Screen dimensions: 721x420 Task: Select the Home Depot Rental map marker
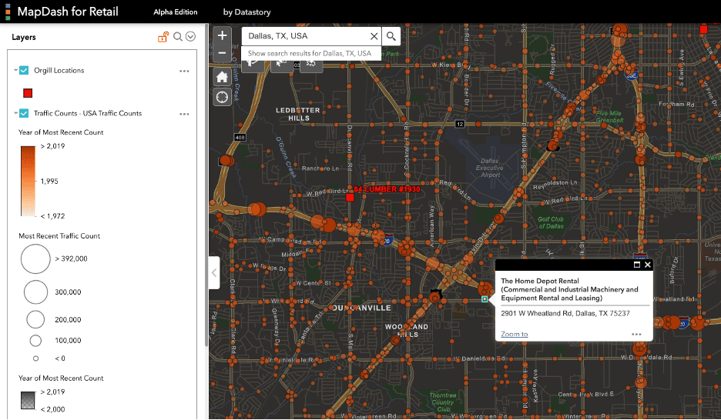[485, 299]
